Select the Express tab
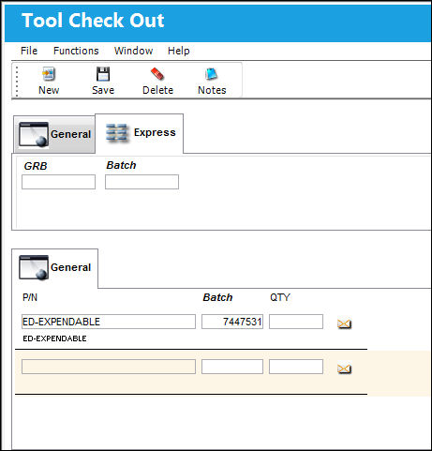This screenshot has width=432, height=451. pos(140,133)
